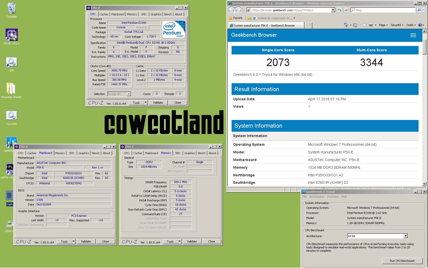
Task: Switch to Caches tab in top CPU-Z window
Action: 104,14
